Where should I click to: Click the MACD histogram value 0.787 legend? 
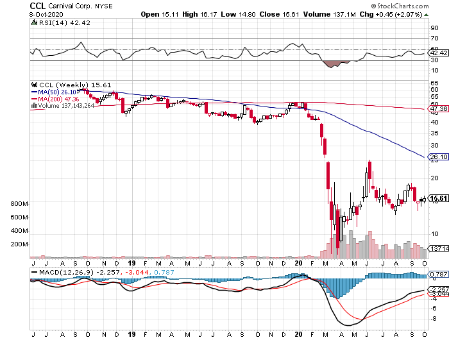click(164, 273)
